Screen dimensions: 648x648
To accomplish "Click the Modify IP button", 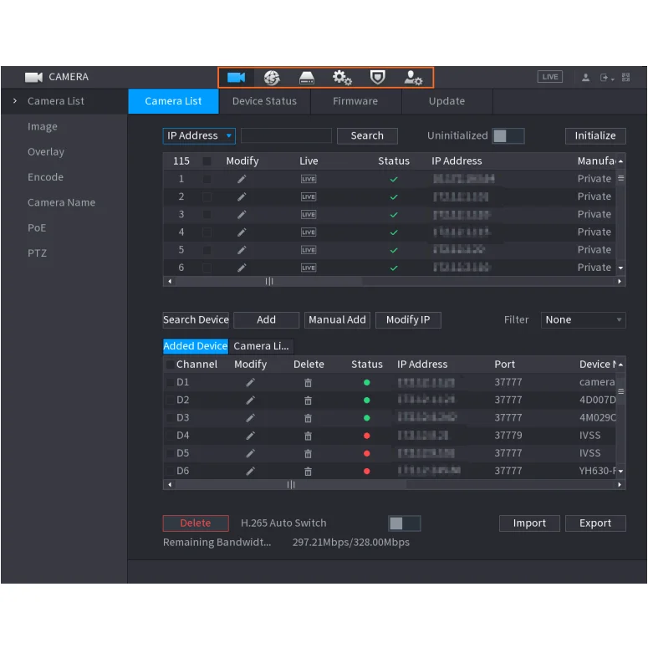I will tap(408, 320).
